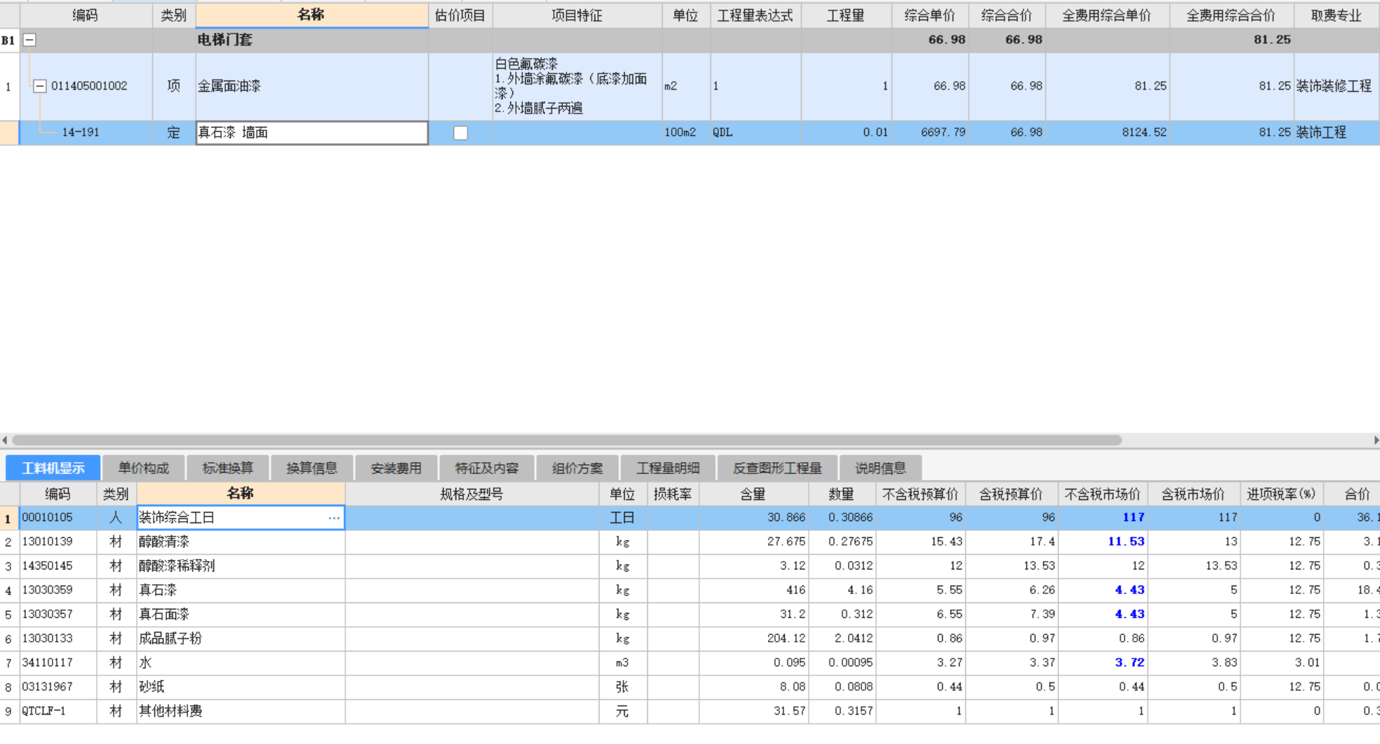Select material row 砂纸

click(241, 687)
